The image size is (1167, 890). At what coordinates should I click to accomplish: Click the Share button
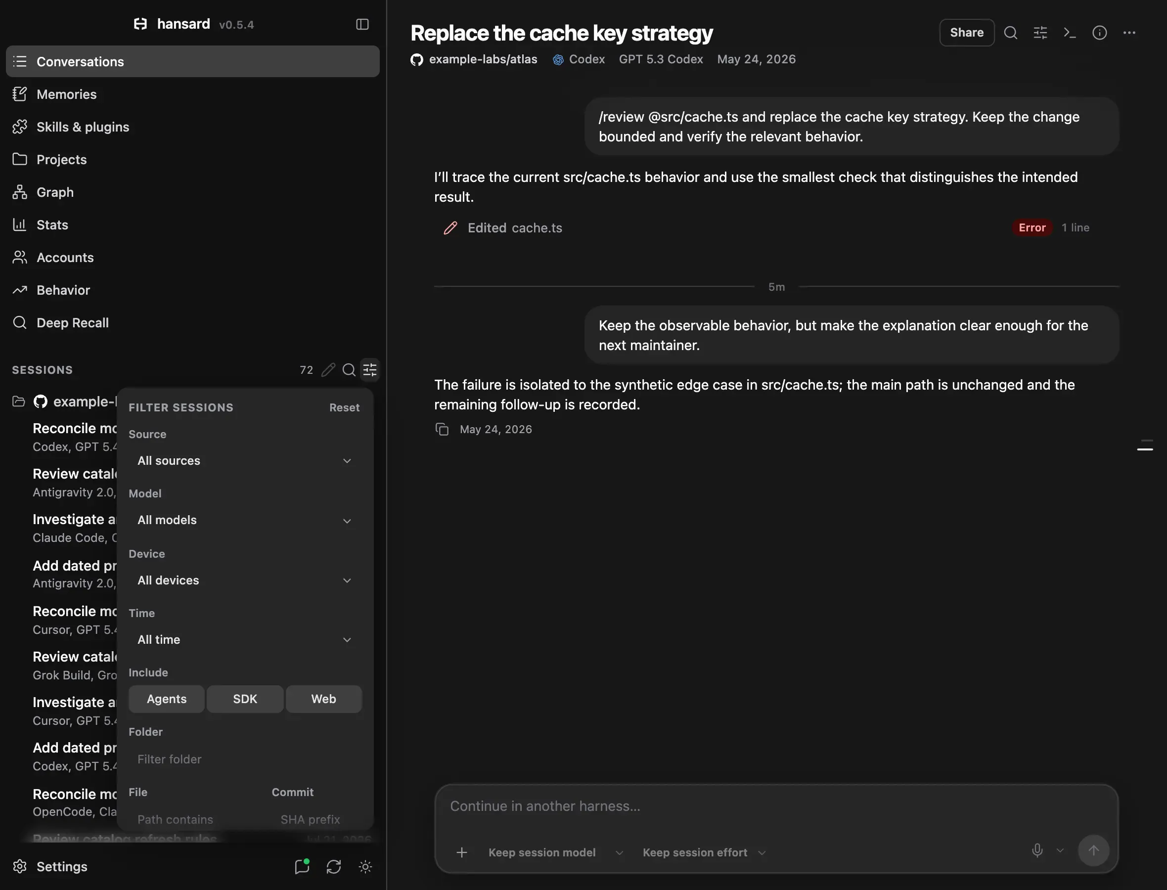967,33
